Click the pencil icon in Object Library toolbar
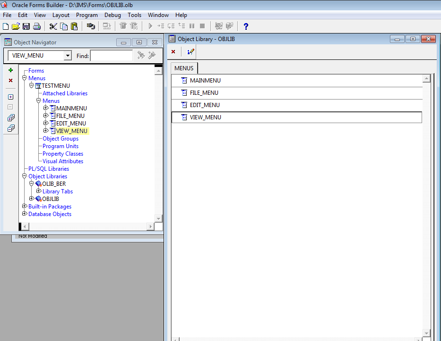Viewport: 441px width, 341px height. [x=190, y=51]
